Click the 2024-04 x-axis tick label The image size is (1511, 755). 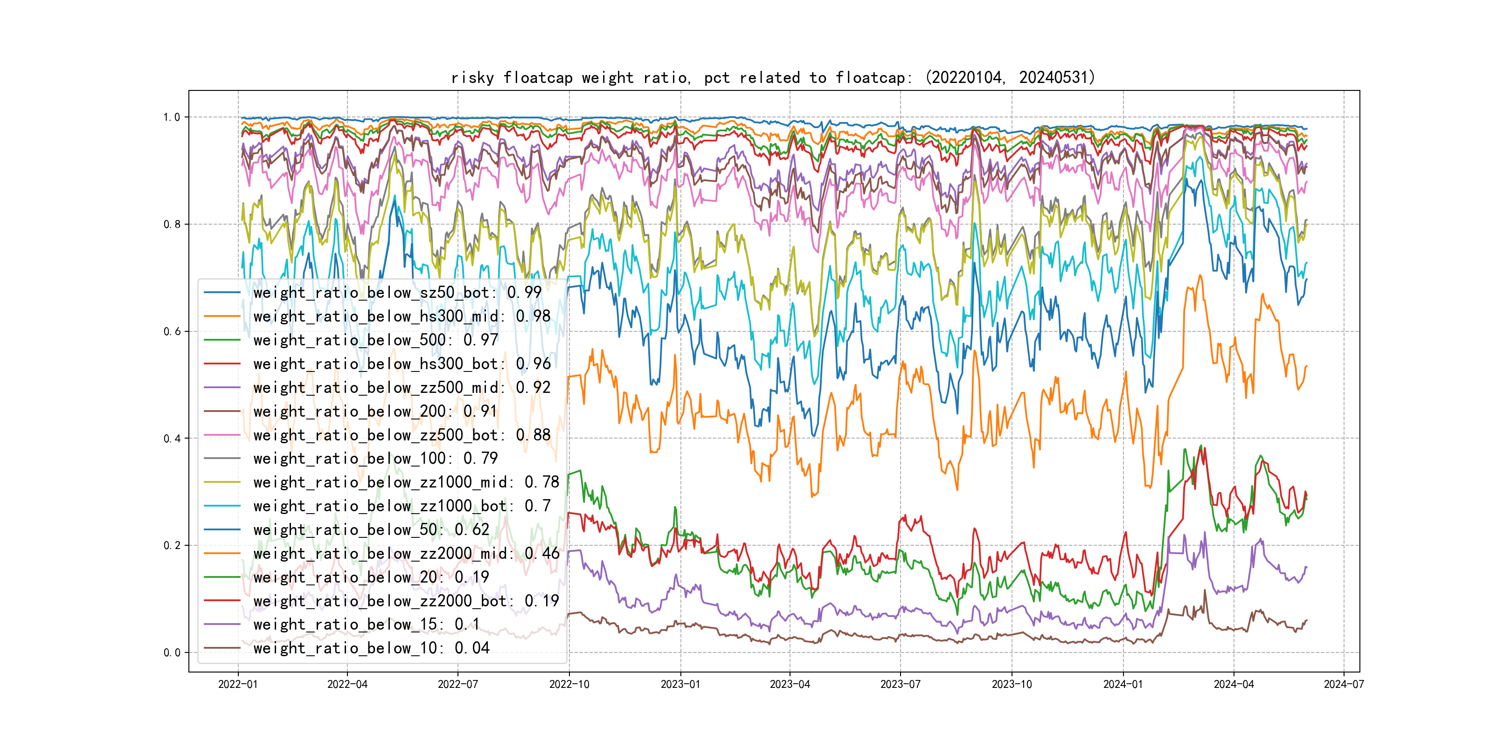pos(1234,684)
